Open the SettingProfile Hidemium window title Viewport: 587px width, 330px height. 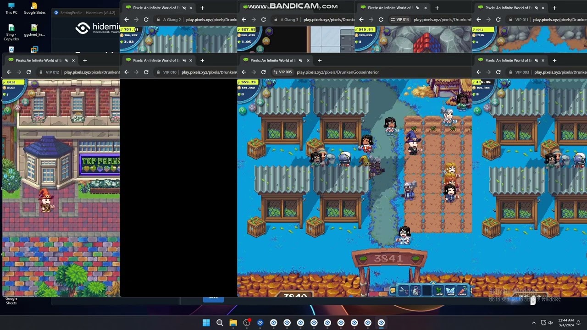(88, 12)
